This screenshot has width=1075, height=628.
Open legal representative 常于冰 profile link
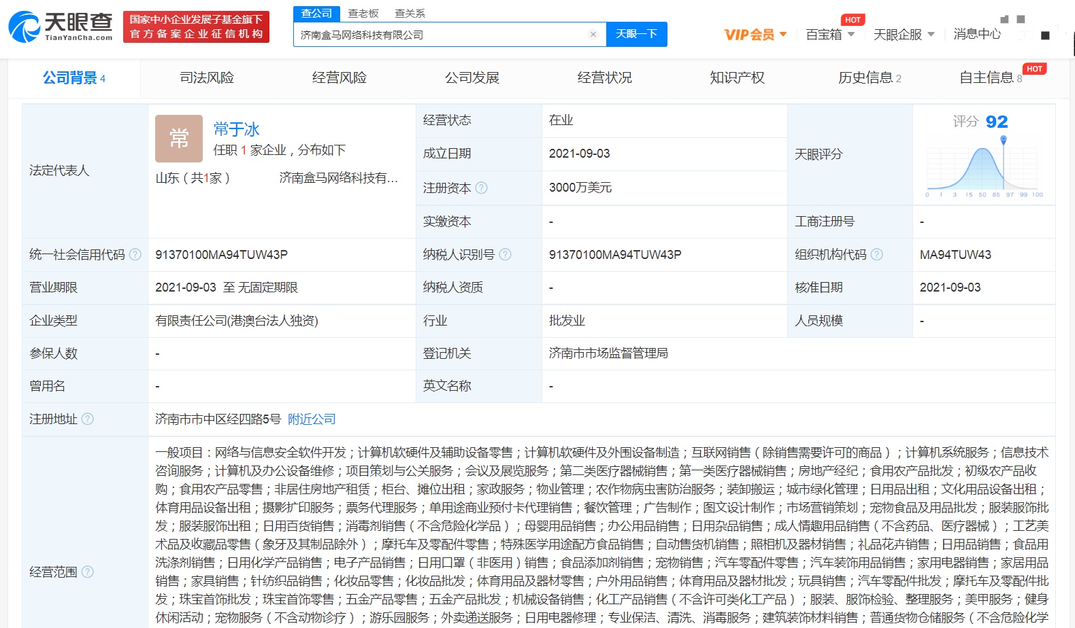click(236, 129)
